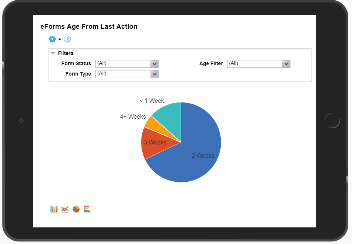The image size is (352, 244).
Task: Select the pie chart view icon
Action: click(x=76, y=209)
